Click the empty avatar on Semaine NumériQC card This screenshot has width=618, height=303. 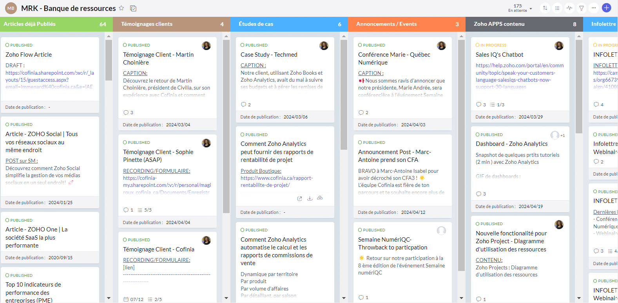coord(441,231)
